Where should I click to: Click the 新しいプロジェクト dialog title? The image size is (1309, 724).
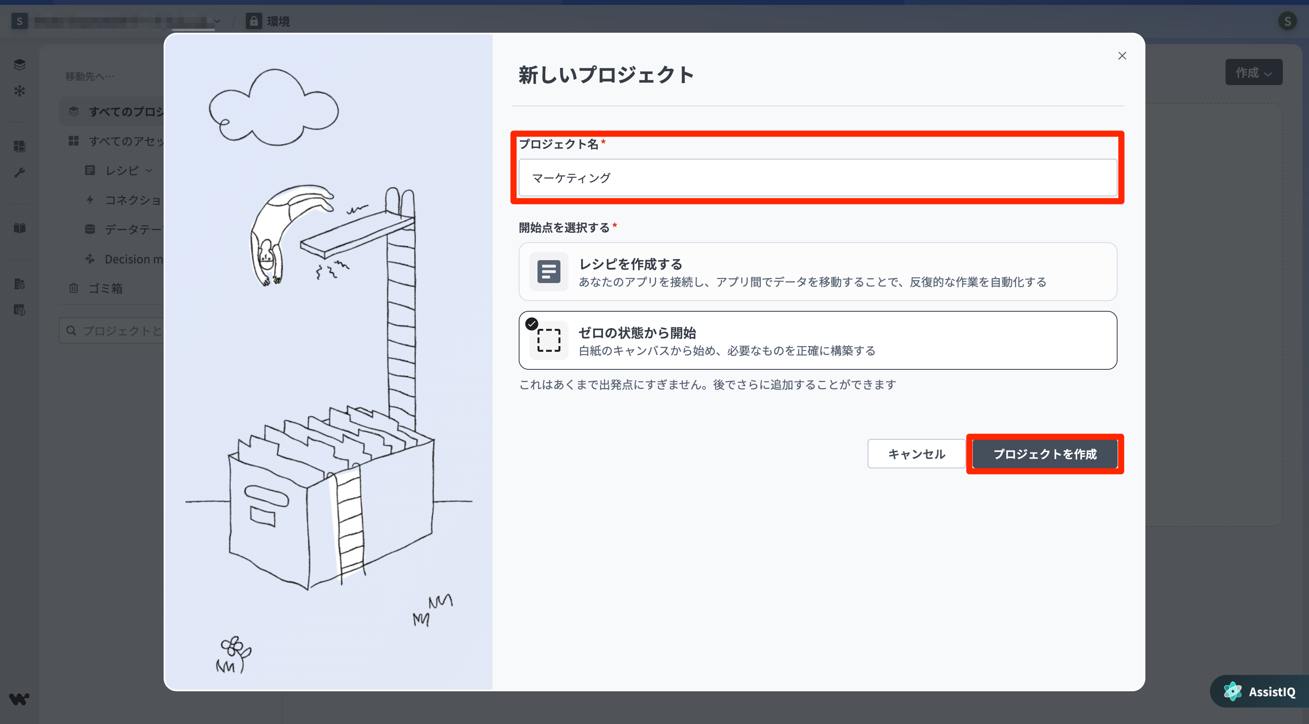click(x=606, y=75)
